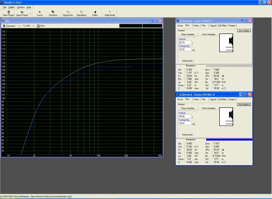Open the Windows toolbar icon

(53, 13)
